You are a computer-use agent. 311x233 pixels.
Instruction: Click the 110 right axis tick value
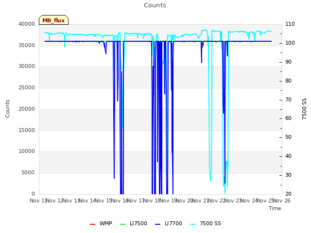290,24
